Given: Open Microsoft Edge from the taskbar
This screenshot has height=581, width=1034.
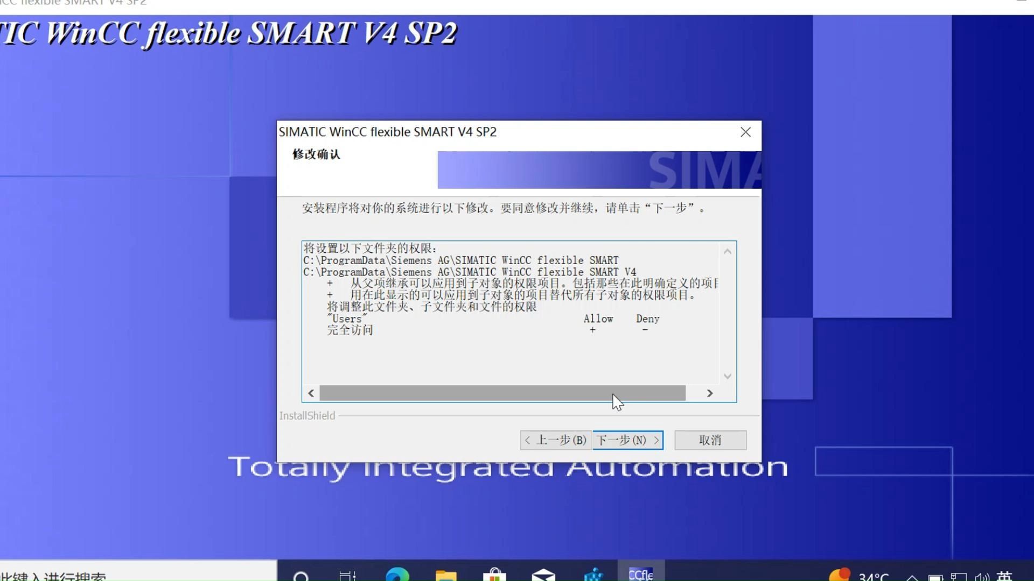Looking at the screenshot, I should click(x=397, y=575).
